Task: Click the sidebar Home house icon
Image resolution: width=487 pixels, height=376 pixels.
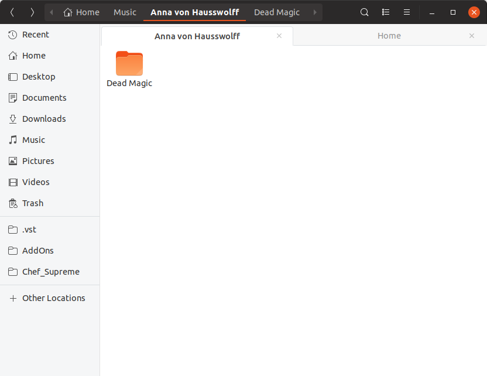Action: point(13,56)
